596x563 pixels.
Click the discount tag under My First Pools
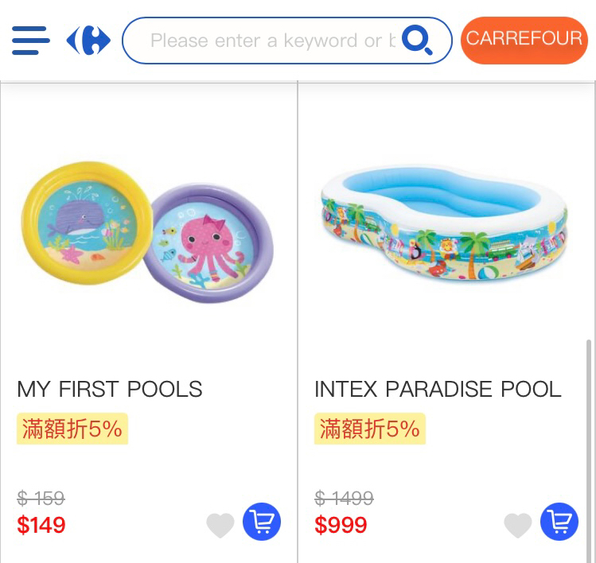coord(72,429)
